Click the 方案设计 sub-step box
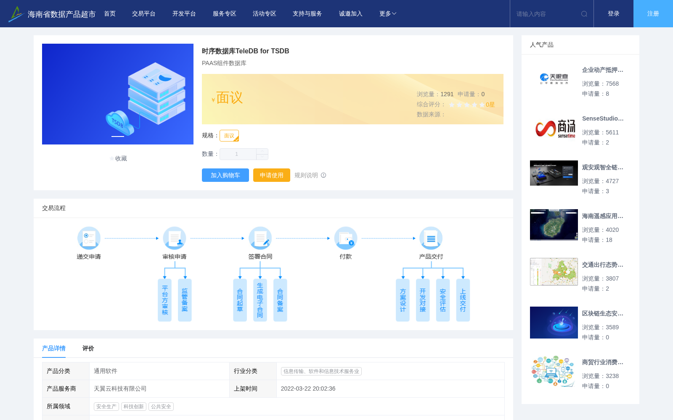This screenshot has width=673, height=420. [403, 300]
